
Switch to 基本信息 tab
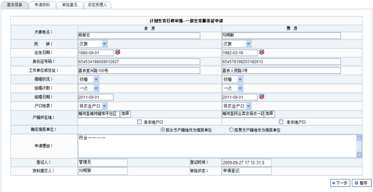coord(14,5)
